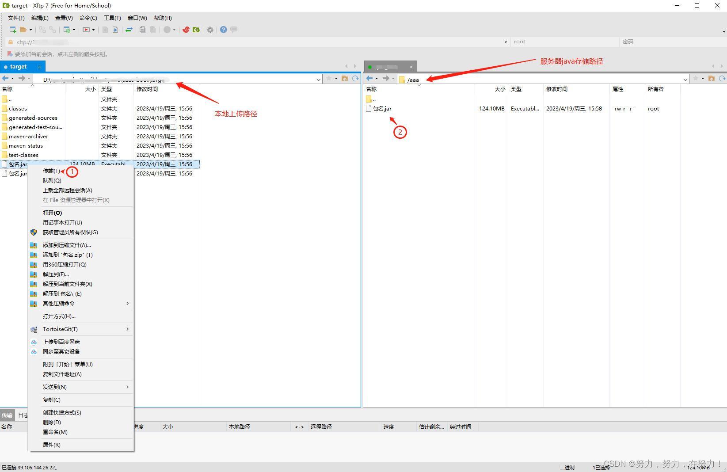
Task: Open the 工具(T) menu
Action: (112, 18)
